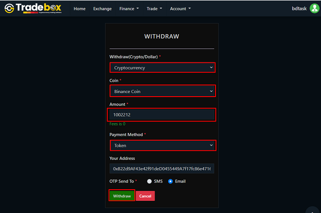
Task: Click the WITHDRAW heading
Action: 161,36
